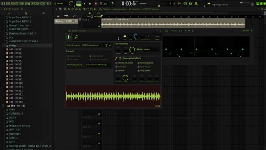Expand GUITAR ONE SHOT KIT VOL-1 folder
This screenshot has height=150, width=266.
tap(22, 42)
